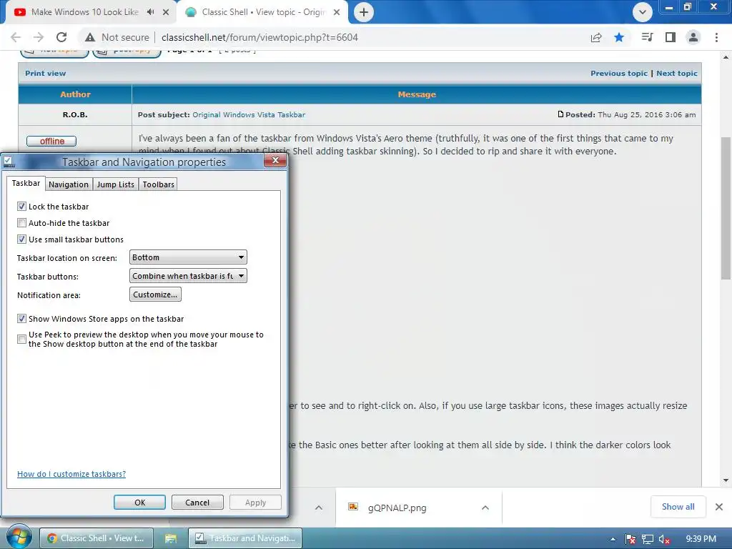The height and width of the screenshot is (549, 732).
Task: Toggle Show Windows Store apps checkbox
Action: (21, 319)
